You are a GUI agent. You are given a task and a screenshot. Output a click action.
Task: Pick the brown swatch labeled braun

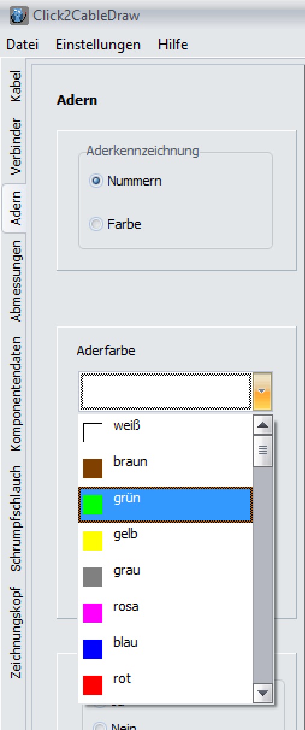point(93,468)
